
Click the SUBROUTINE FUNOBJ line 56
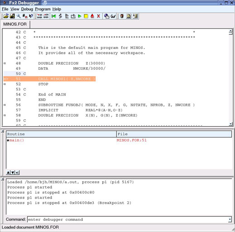[116, 105]
